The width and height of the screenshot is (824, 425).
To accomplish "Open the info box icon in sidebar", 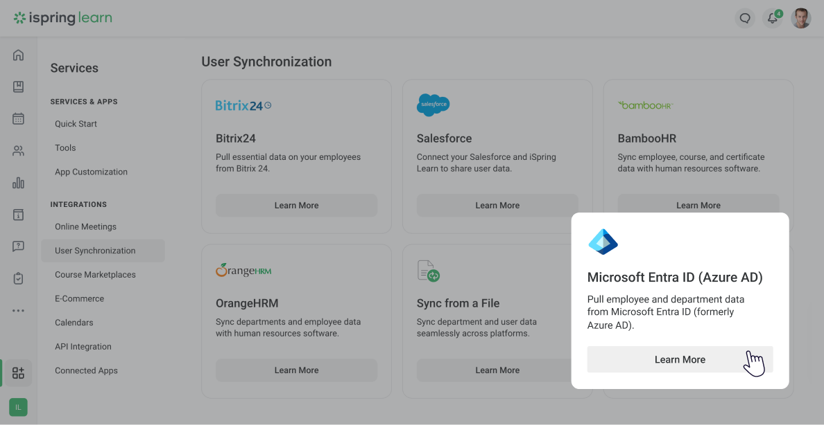I will pyautogui.click(x=19, y=215).
